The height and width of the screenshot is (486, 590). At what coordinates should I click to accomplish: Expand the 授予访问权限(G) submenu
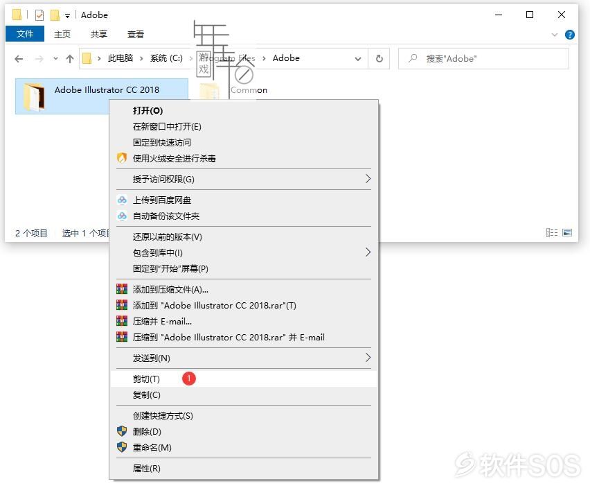[244, 180]
